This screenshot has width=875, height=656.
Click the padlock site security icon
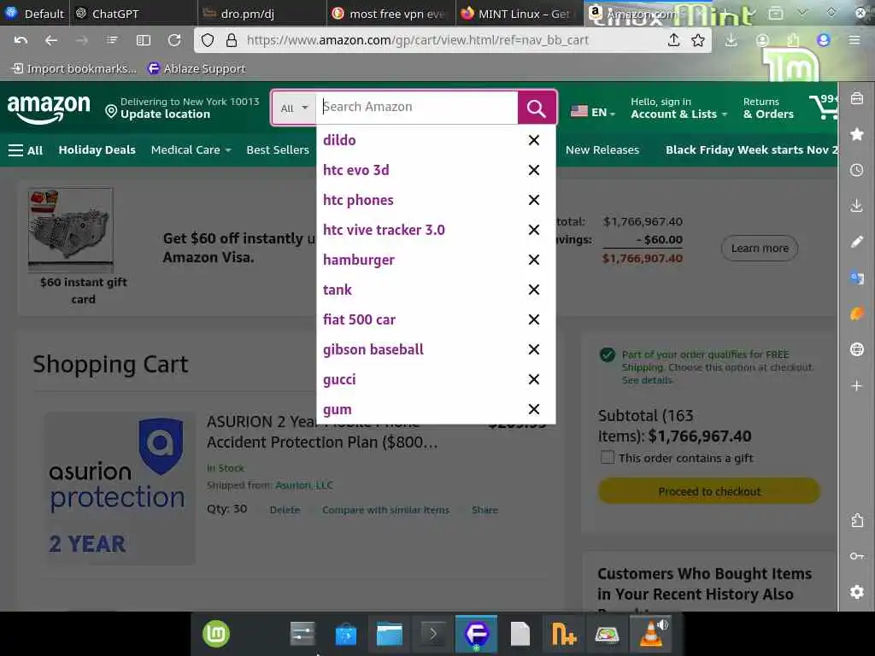231,40
